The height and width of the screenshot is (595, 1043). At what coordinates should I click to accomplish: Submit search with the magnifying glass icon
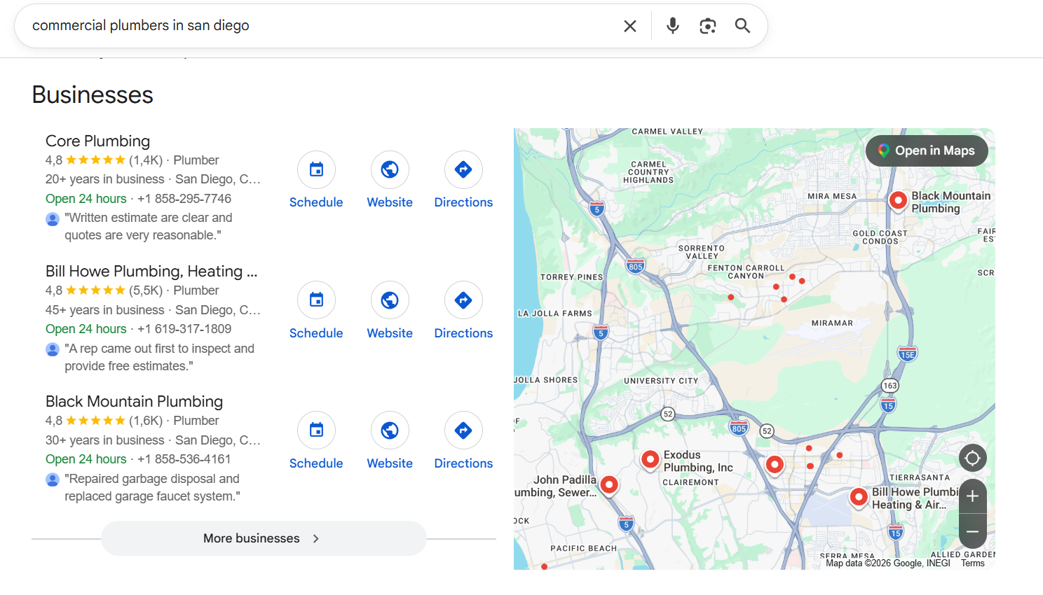[742, 26]
